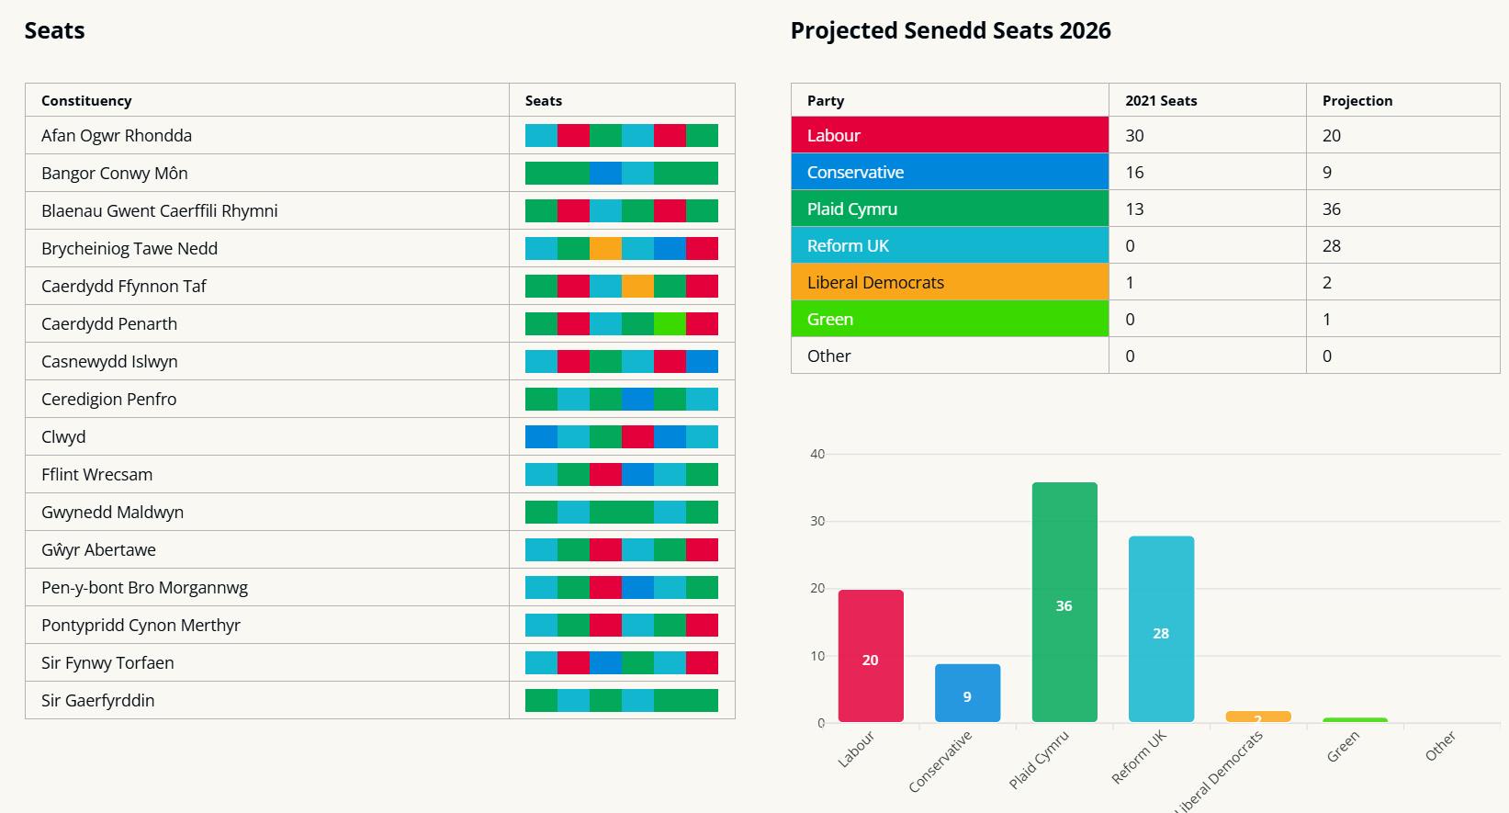Click the Clwyd row's seat colour strip

pyautogui.click(x=622, y=437)
